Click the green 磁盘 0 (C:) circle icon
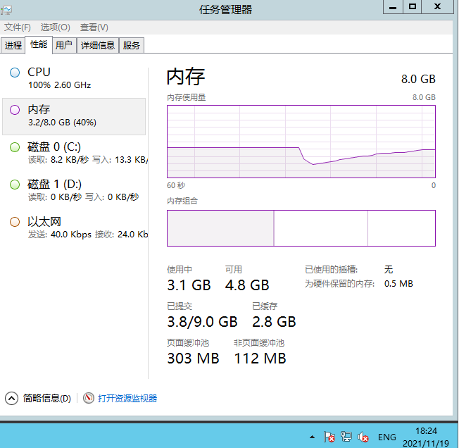The image size is (459, 448). coord(15,147)
